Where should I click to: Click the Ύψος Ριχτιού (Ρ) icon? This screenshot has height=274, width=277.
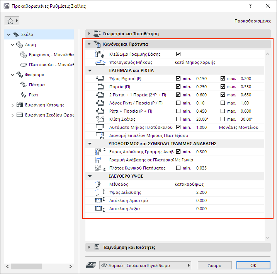pos(100,79)
